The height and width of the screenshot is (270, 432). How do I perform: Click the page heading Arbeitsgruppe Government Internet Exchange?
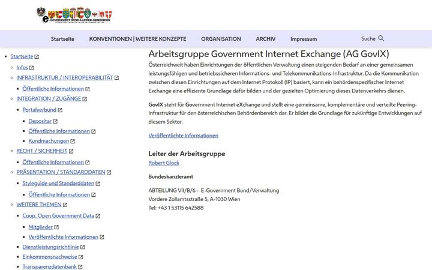[269, 54]
